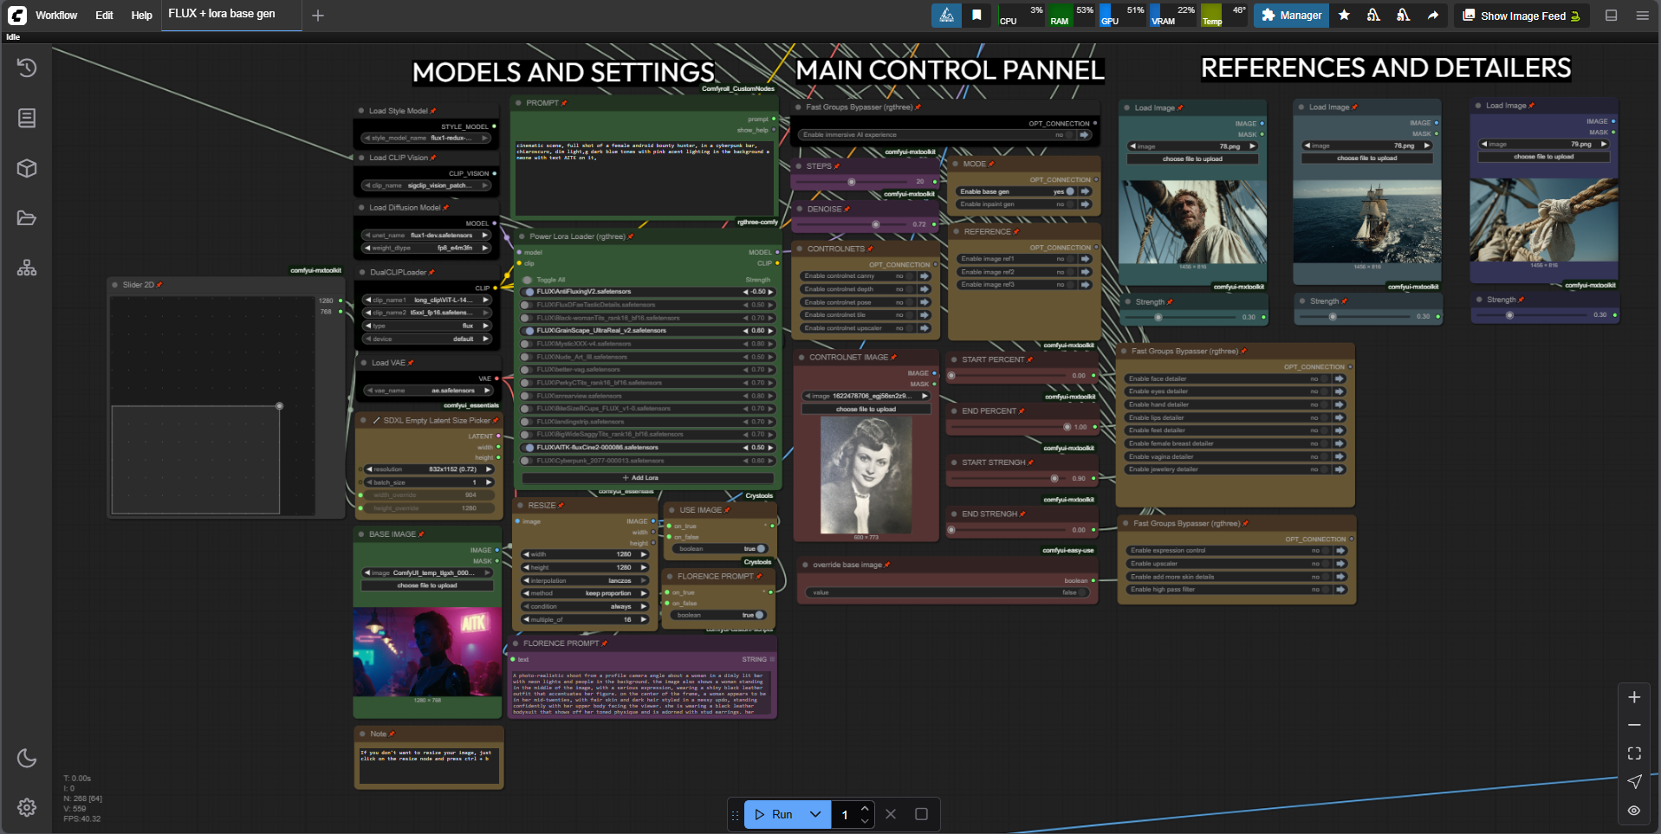
Task: Zoom in with the plus canvas control
Action: click(1634, 697)
